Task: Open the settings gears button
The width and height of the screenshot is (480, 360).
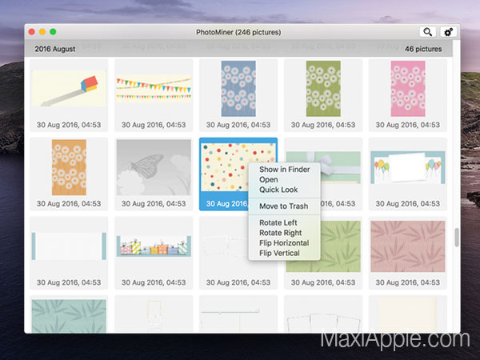Action: pyautogui.click(x=449, y=32)
